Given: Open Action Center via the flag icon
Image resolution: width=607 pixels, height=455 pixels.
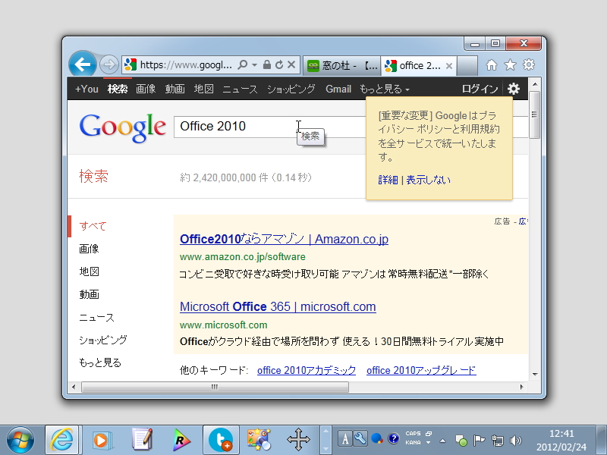Looking at the screenshot, I should (x=479, y=438).
